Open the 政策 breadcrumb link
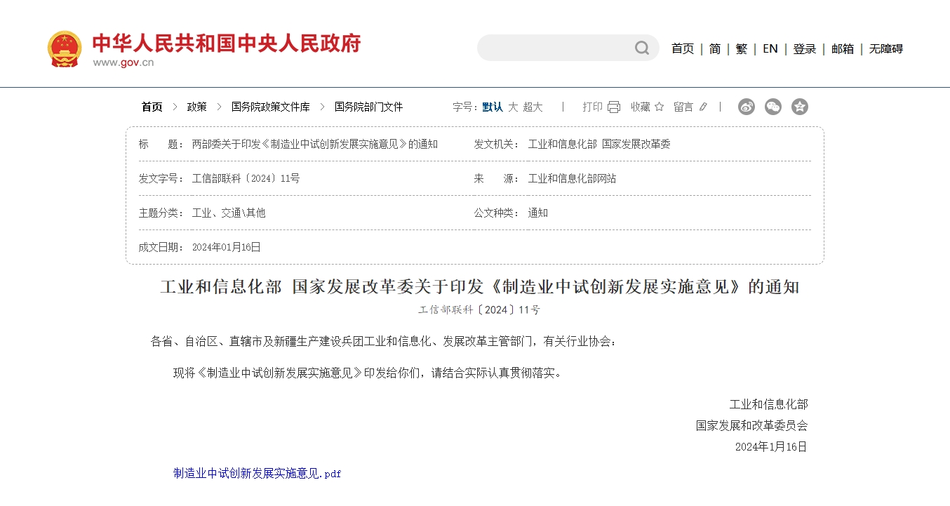 196,106
